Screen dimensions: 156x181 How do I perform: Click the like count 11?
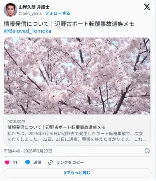(15, 163)
